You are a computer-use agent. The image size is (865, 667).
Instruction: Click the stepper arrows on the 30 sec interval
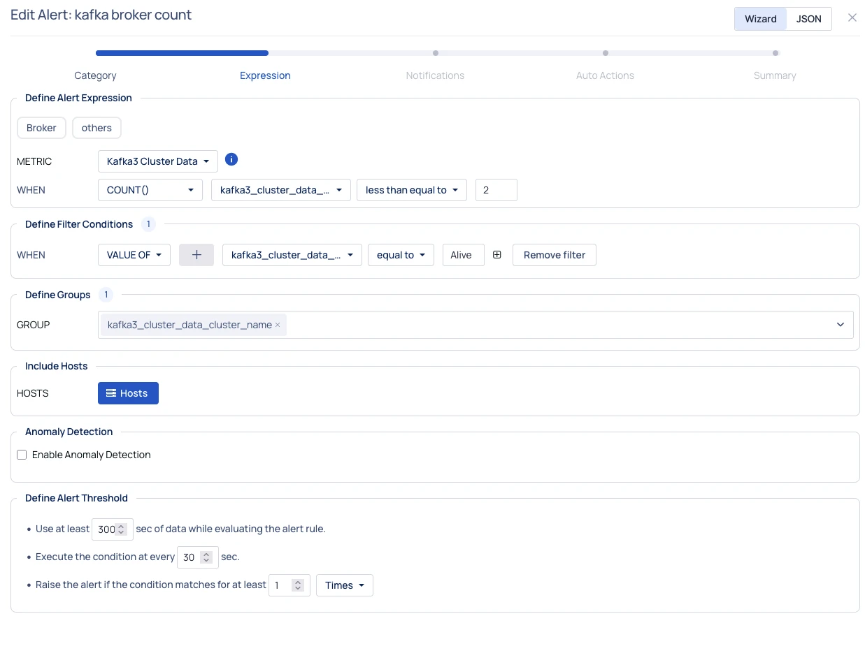tap(206, 557)
